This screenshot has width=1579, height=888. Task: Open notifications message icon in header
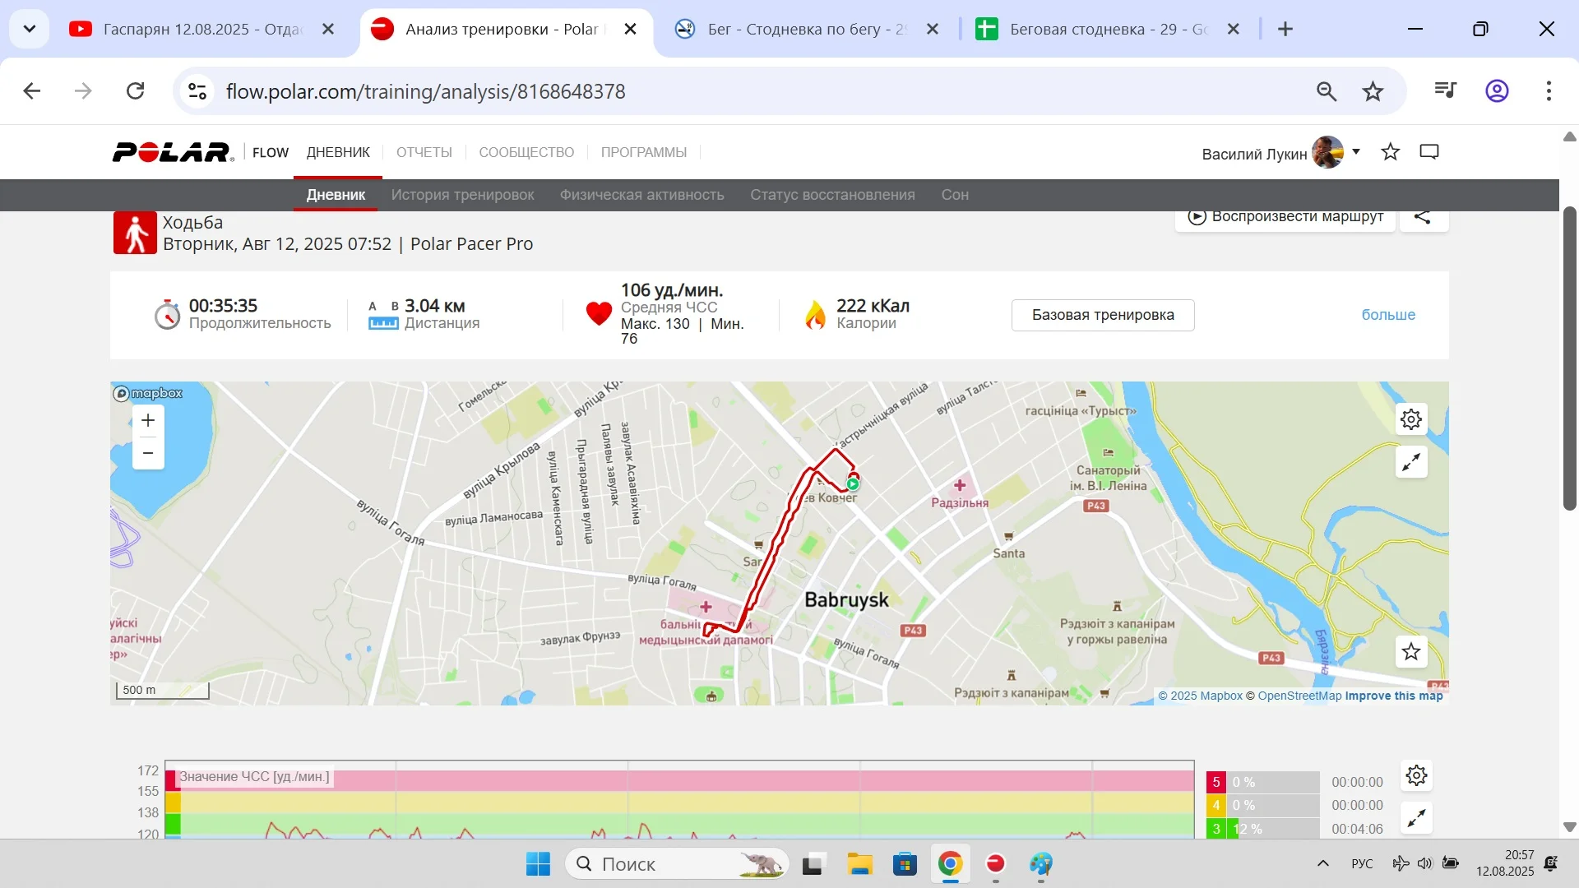coord(1429,152)
